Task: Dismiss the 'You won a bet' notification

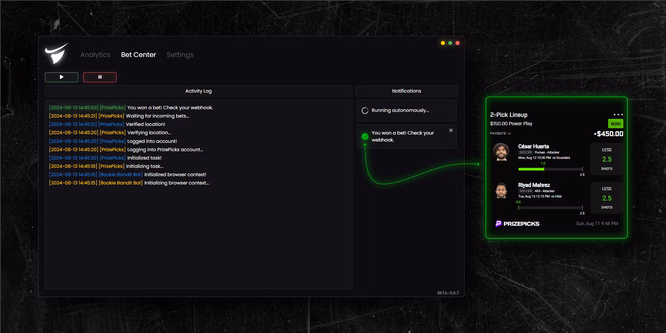Action: coord(451,130)
